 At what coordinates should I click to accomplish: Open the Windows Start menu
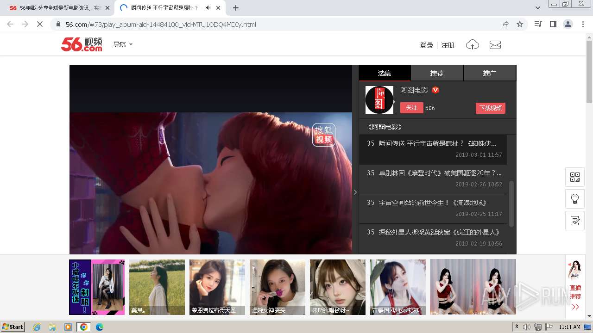(13, 327)
